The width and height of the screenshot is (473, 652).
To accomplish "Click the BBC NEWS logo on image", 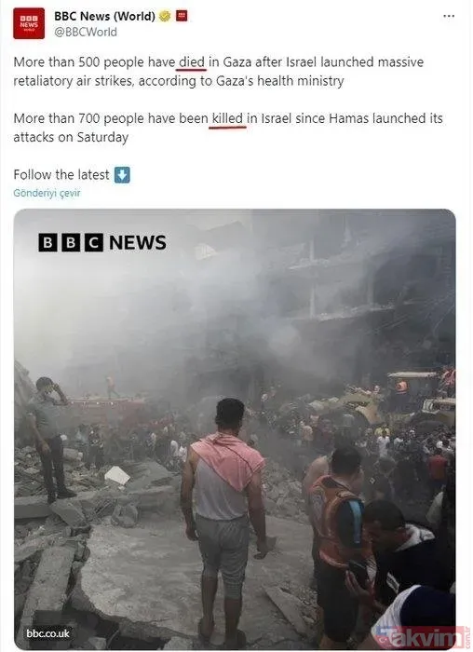I will (x=102, y=242).
